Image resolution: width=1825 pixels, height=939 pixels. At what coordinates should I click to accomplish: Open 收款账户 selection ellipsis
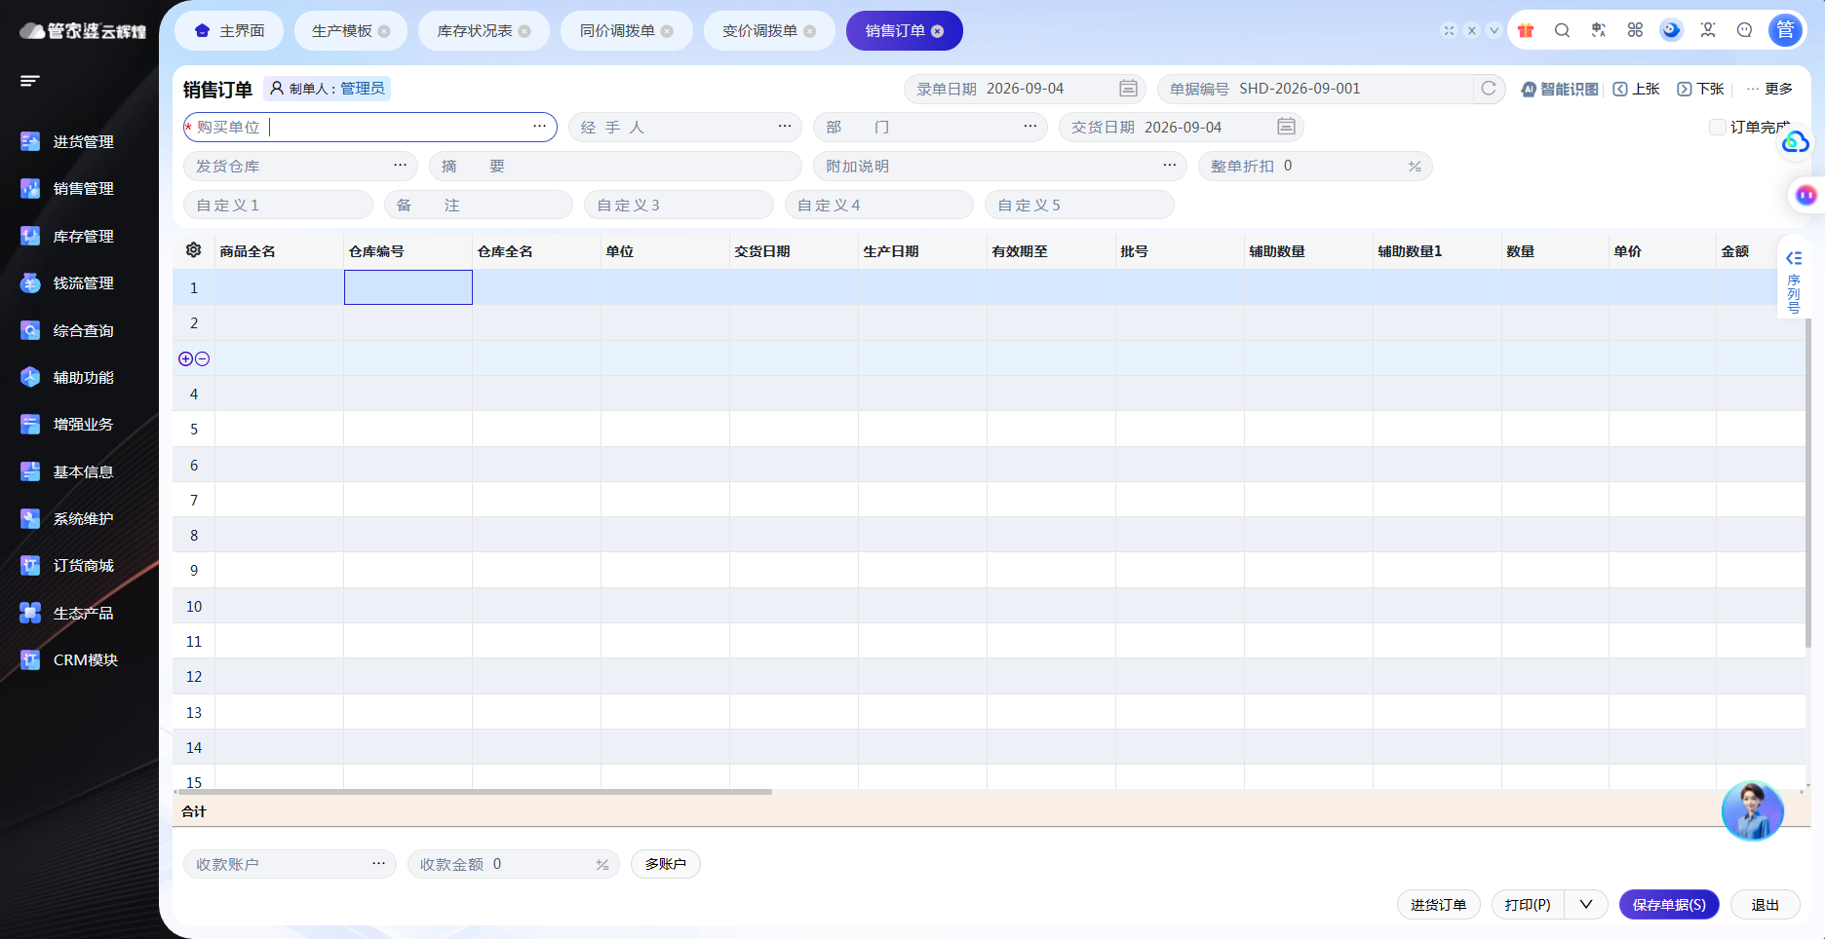378,864
